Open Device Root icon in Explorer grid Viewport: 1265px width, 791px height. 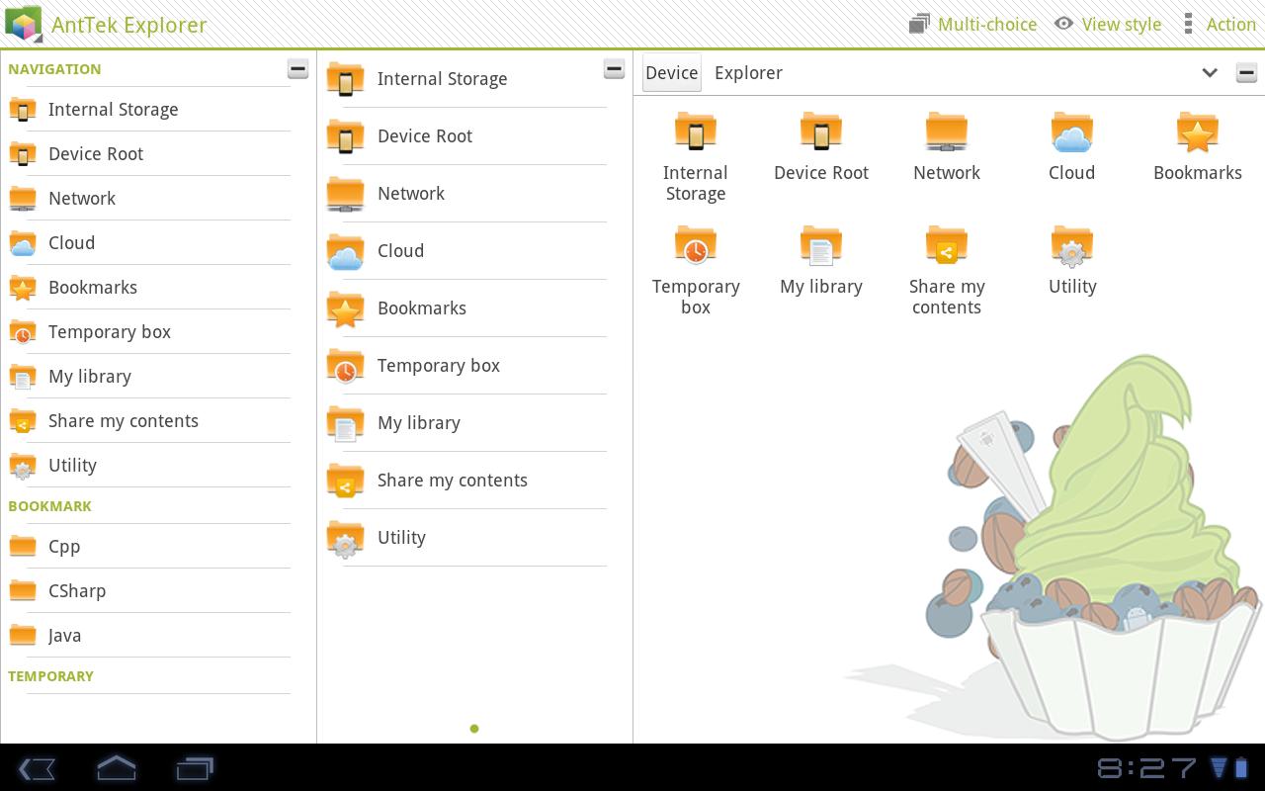coord(821,132)
